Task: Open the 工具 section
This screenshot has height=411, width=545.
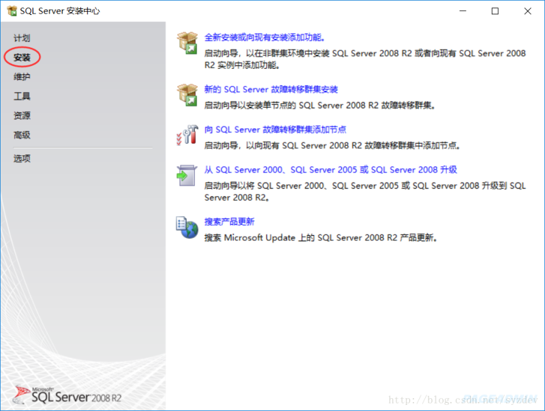Action: 22,96
